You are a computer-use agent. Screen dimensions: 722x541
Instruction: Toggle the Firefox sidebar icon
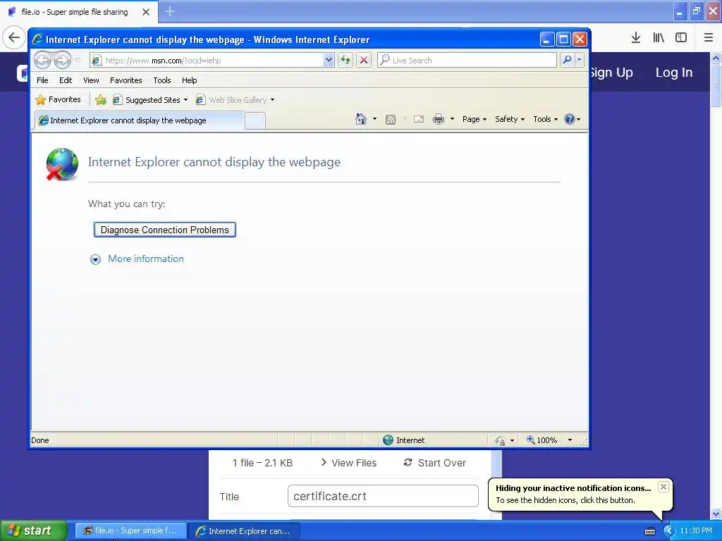pos(681,37)
